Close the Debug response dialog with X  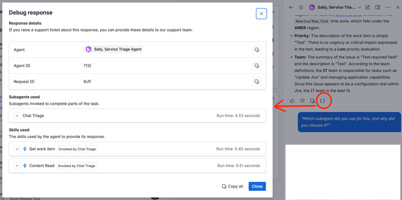pyautogui.click(x=261, y=14)
